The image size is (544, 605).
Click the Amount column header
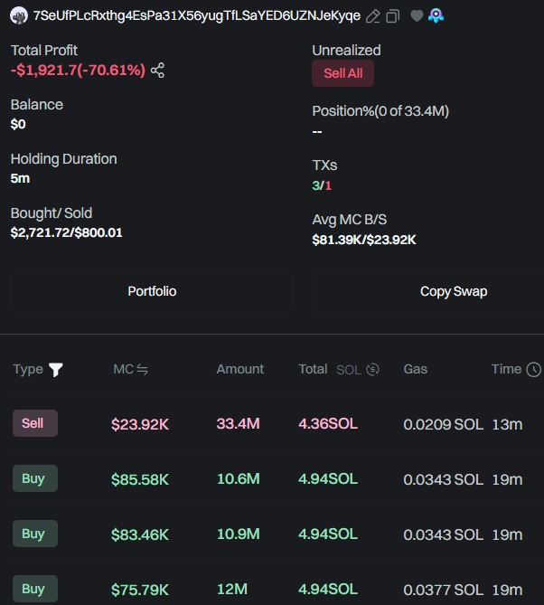(240, 369)
